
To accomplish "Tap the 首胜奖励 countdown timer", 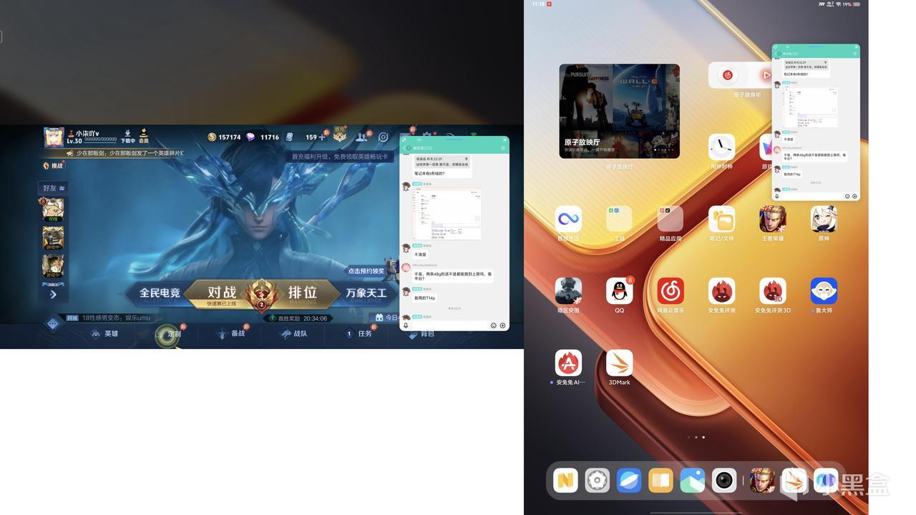I will [x=298, y=318].
